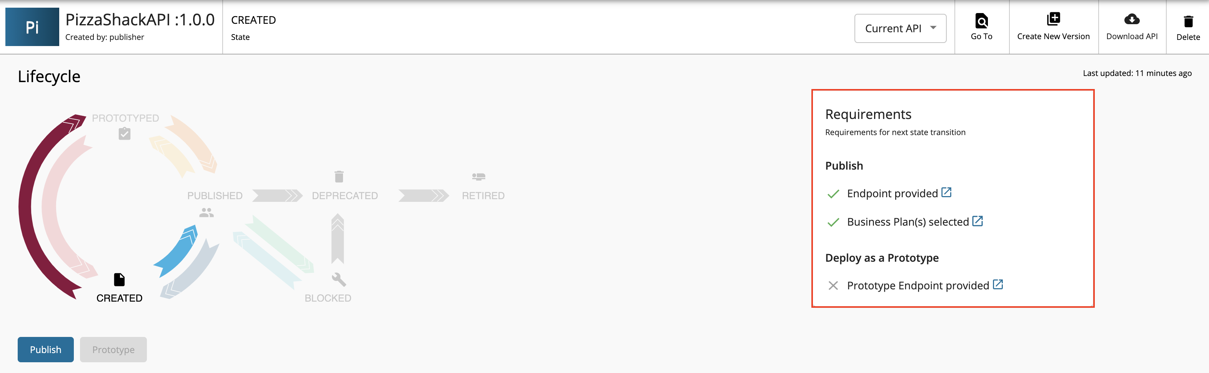Open the Current API dropdown
Image resolution: width=1209 pixels, height=373 pixels.
click(x=900, y=28)
